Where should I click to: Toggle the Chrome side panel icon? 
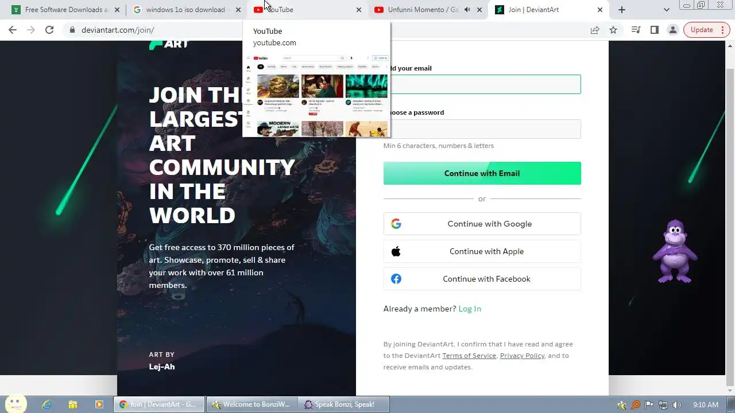(x=654, y=30)
